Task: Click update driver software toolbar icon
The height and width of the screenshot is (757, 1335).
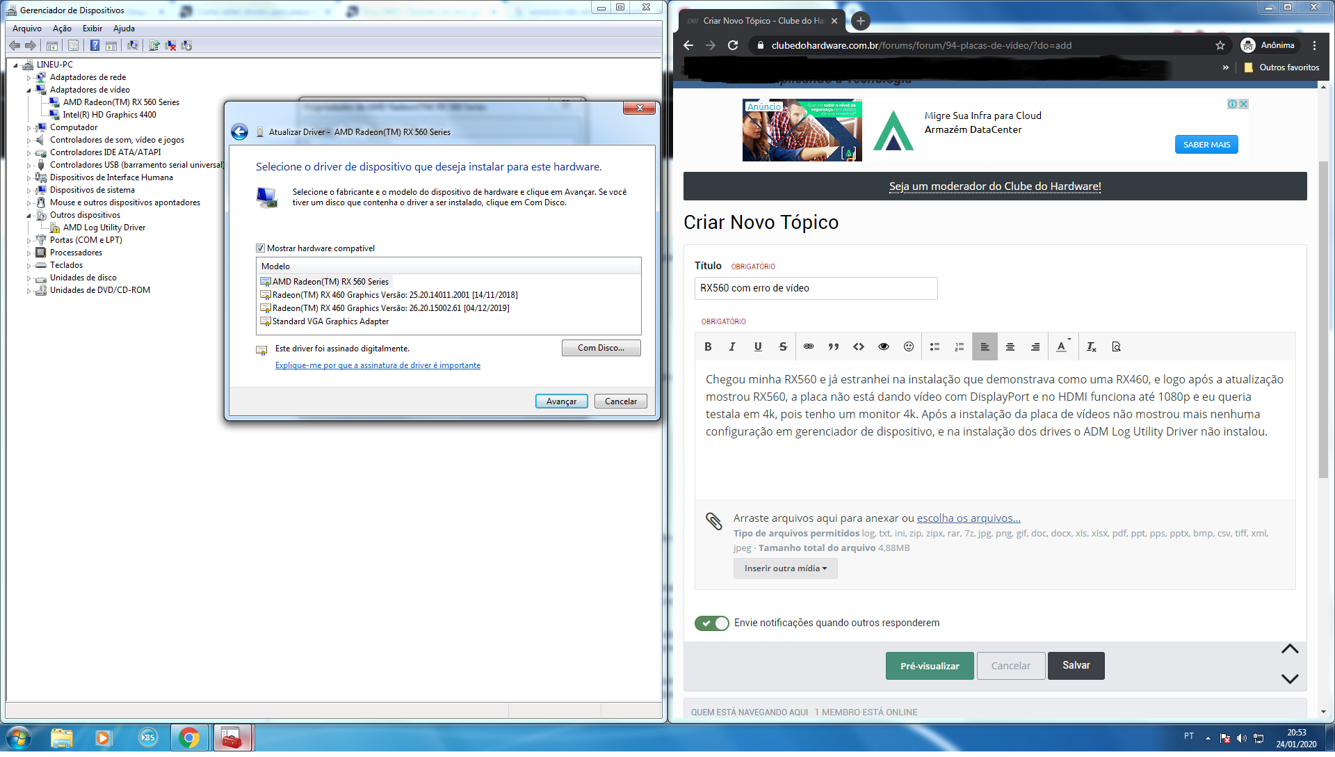Action: 154,46
